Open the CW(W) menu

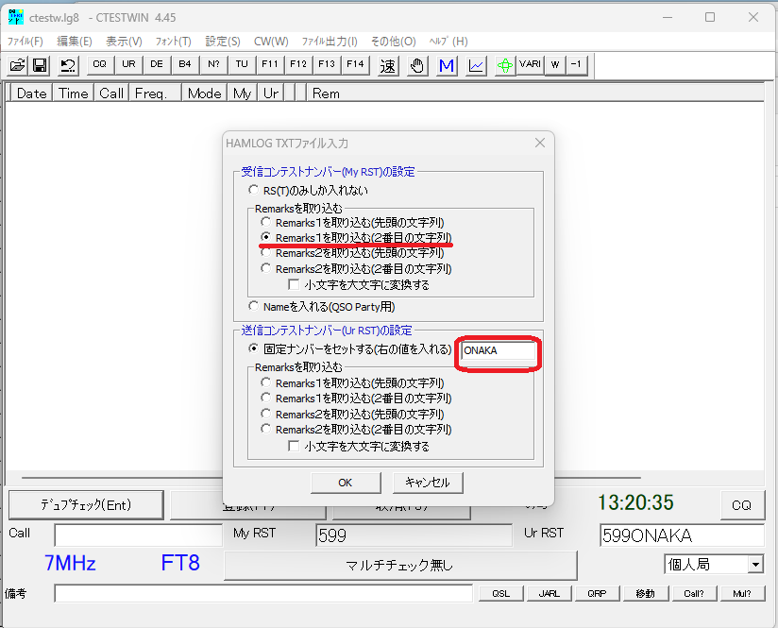click(271, 42)
